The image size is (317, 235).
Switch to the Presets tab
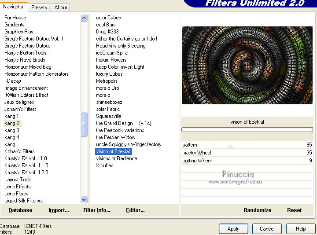coord(39,7)
